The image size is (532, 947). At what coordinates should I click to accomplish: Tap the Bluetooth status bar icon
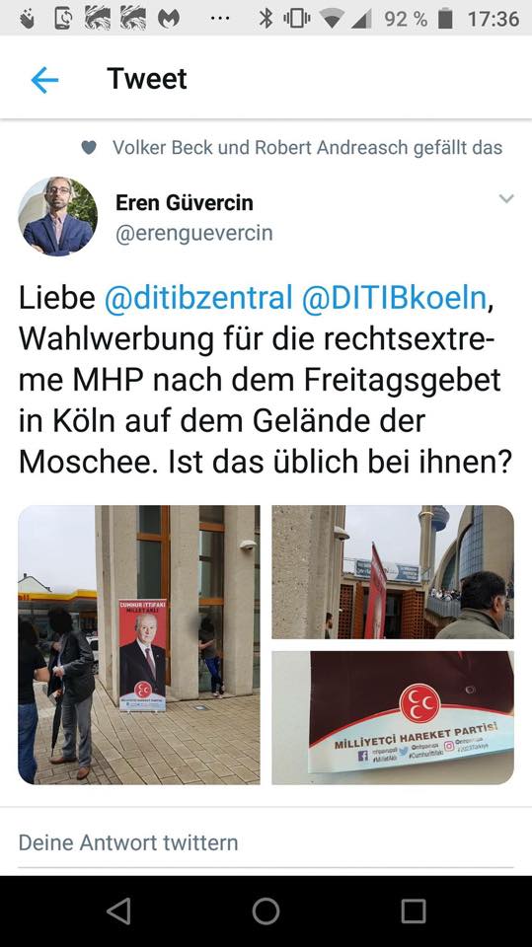[x=266, y=19]
